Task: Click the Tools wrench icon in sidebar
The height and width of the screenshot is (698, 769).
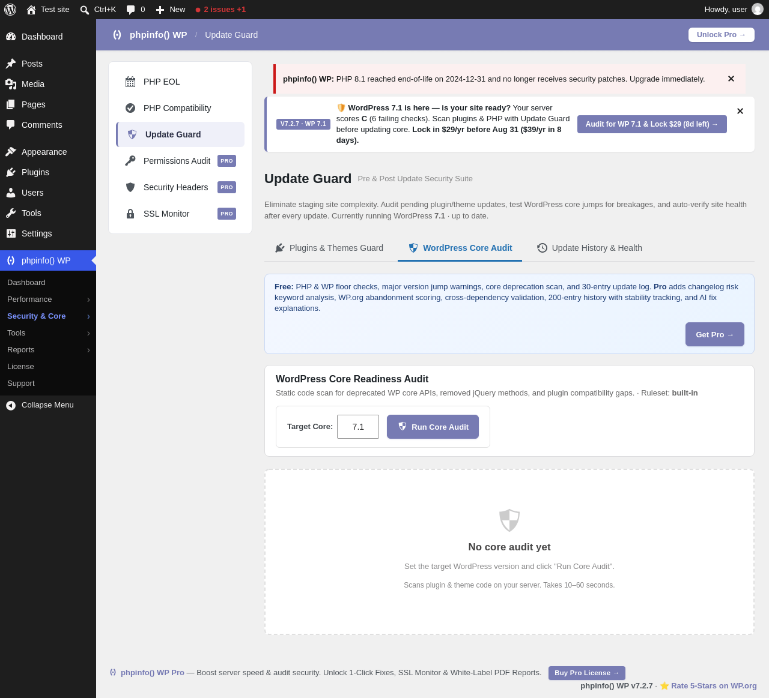Action: 11,213
